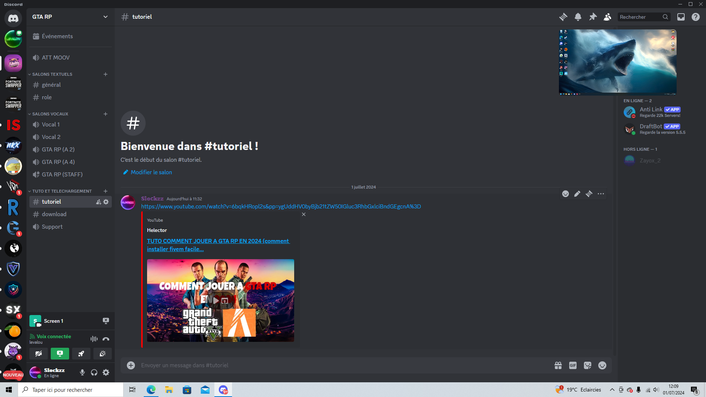Open the Événements section
The height and width of the screenshot is (397, 706).
71,36
